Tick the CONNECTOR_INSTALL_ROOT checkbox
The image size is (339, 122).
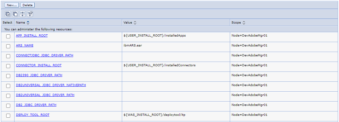coord(8,66)
